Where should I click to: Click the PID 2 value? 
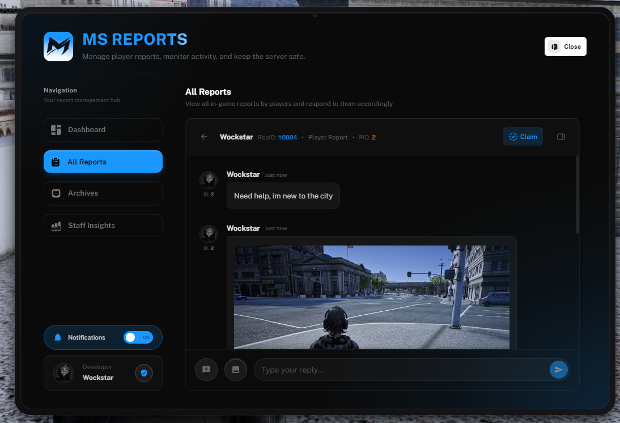click(373, 137)
